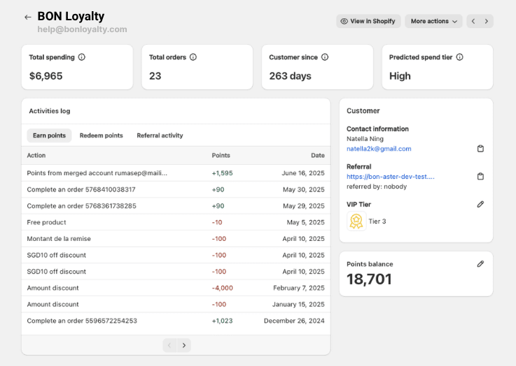Click the Tier 3 badge icon
Screen dimensions: 516x366
[x=356, y=221]
